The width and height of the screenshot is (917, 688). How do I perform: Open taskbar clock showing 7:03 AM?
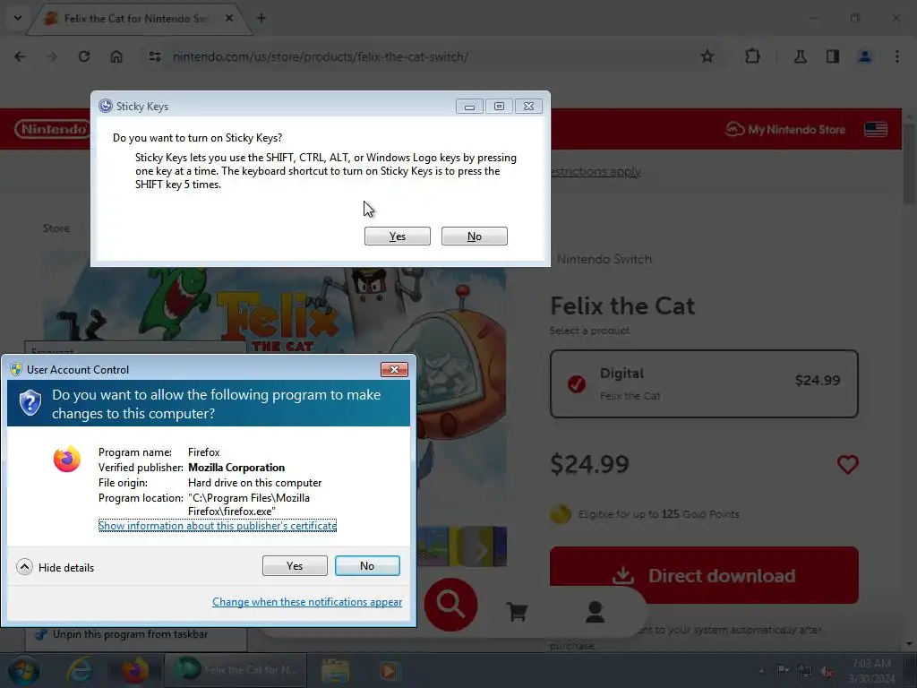(x=871, y=670)
